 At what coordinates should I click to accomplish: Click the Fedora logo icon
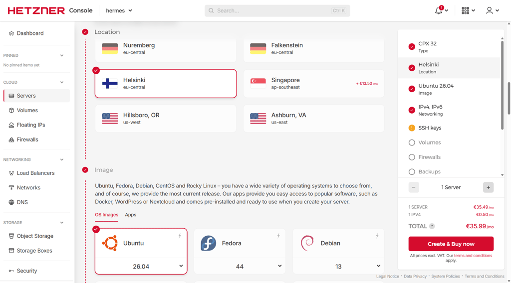click(209, 243)
